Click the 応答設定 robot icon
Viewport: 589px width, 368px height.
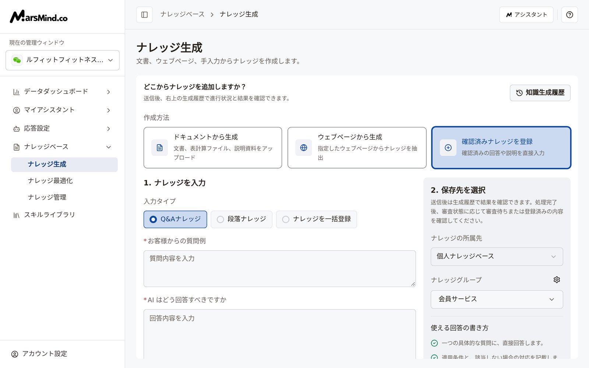pos(16,129)
